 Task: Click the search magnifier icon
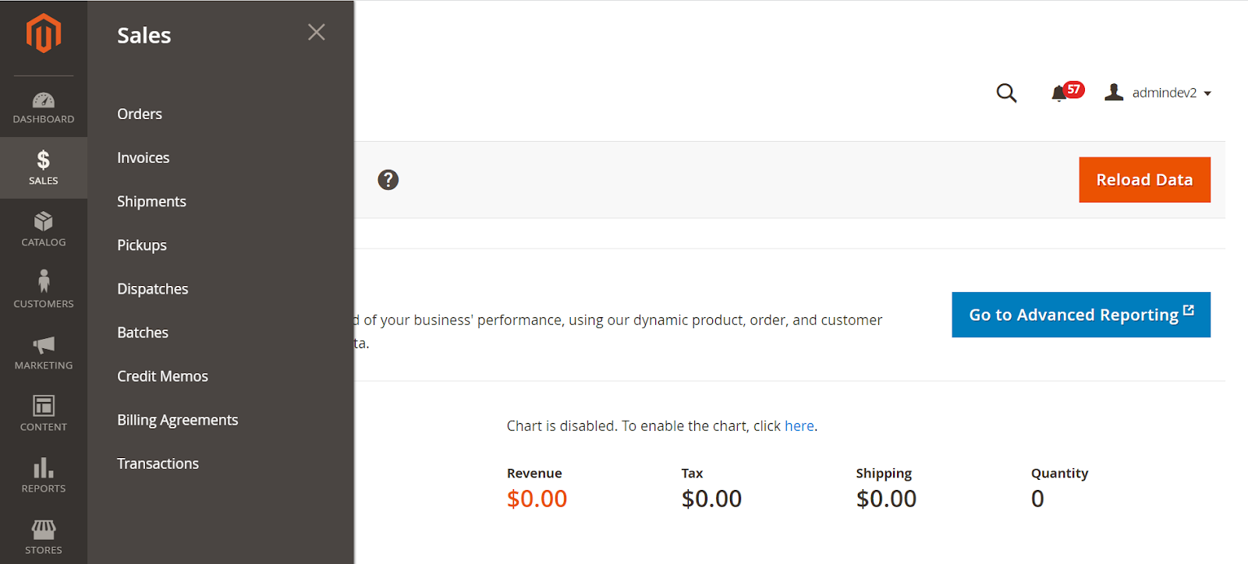click(x=1006, y=93)
